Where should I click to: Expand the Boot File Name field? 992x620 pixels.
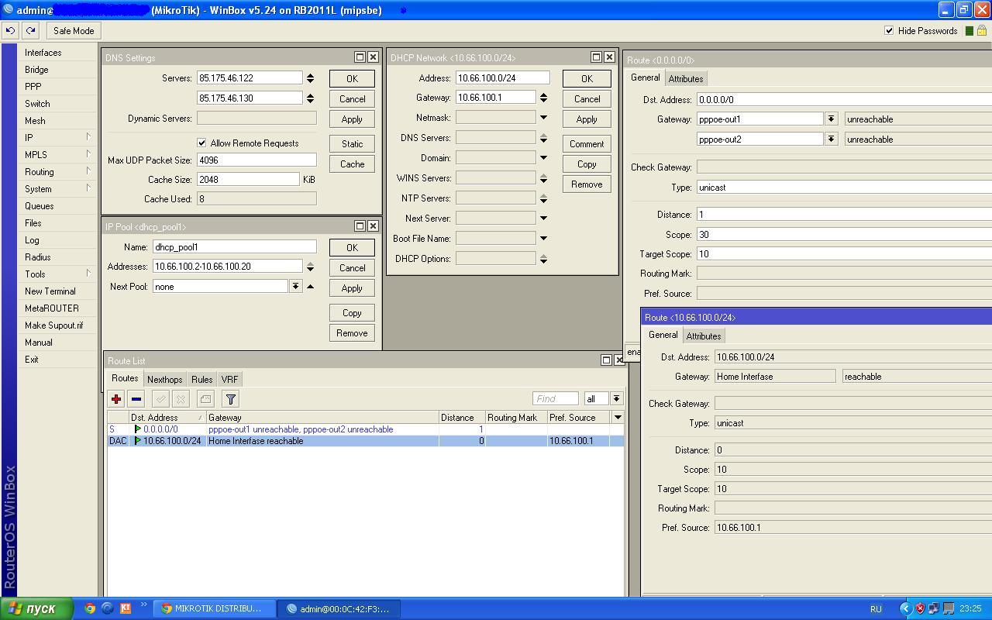543,239
